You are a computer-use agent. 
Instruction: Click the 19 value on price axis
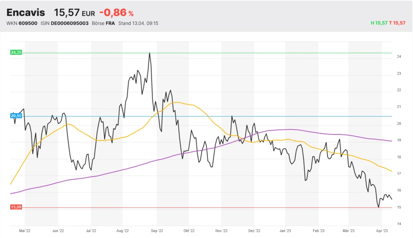399,140
